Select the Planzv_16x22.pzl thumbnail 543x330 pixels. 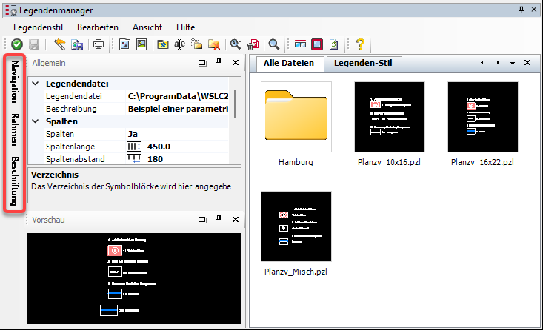coord(482,117)
